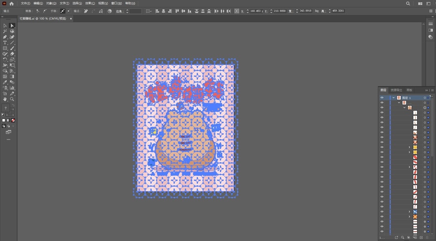The image size is (436, 241).
Task: Open the 效果(C) menu
Action: 90,3
